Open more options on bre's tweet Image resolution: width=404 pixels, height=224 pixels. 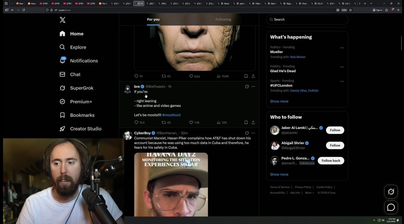point(253,86)
